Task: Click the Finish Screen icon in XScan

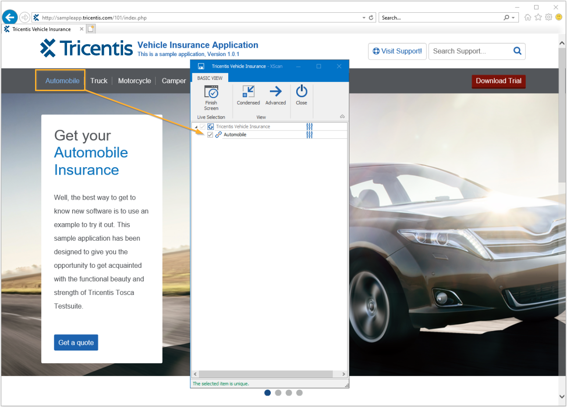Action: 211,93
